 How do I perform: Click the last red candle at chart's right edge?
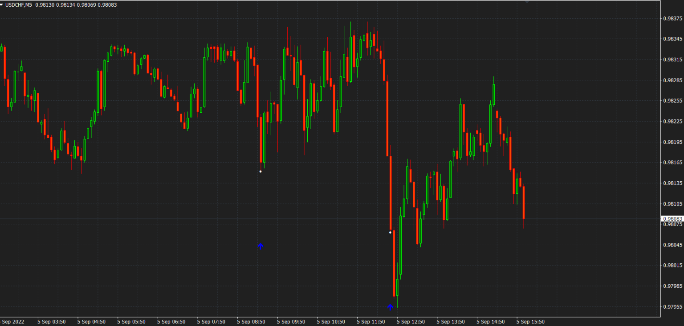pyautogui.click(x=524, y=203)
